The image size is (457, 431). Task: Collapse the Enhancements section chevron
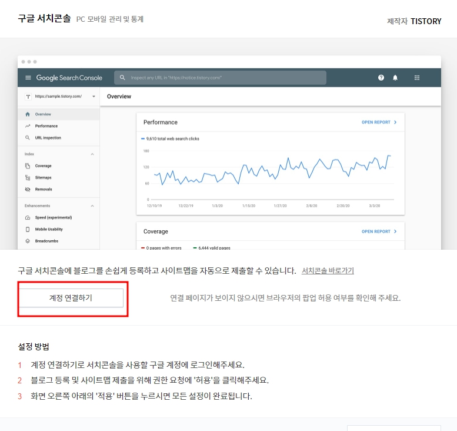pos(92,205)
